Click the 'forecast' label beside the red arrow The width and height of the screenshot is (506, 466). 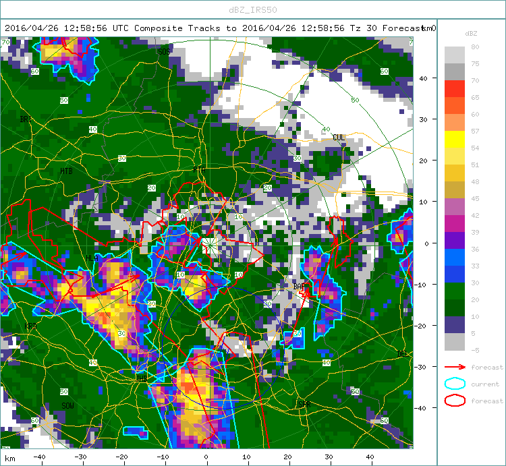pos(487,368)
